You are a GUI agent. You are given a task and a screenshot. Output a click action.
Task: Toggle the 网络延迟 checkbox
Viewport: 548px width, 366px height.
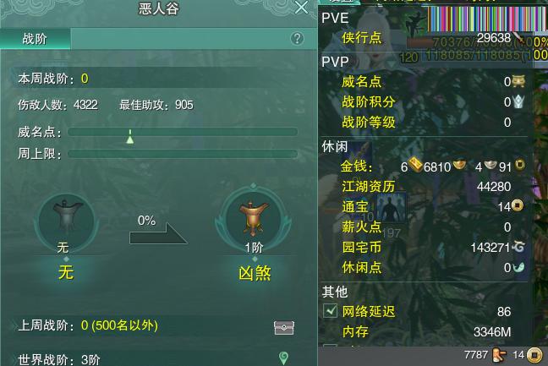[x=330, y=310]
